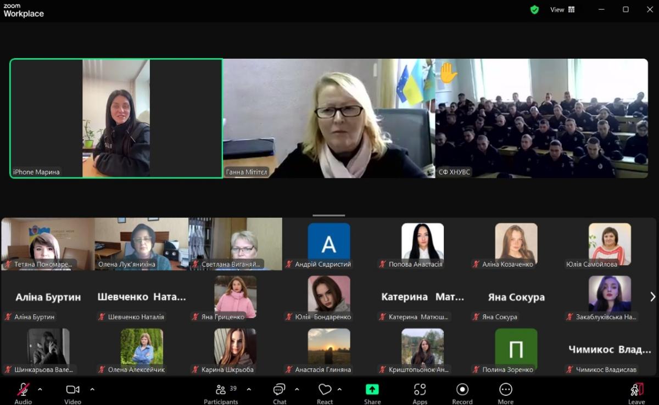Open the View layout menu
This screenshot has height=405, width=659.
coord(562,9)
